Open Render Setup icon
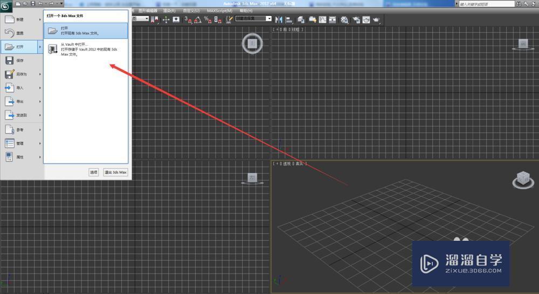 tap(356, 19)
